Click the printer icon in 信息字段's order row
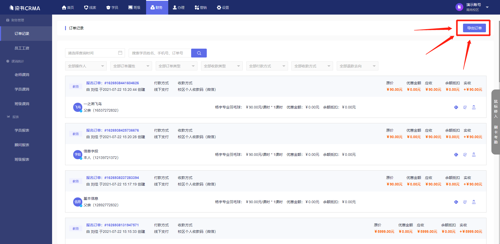 (x=456, y=155)
